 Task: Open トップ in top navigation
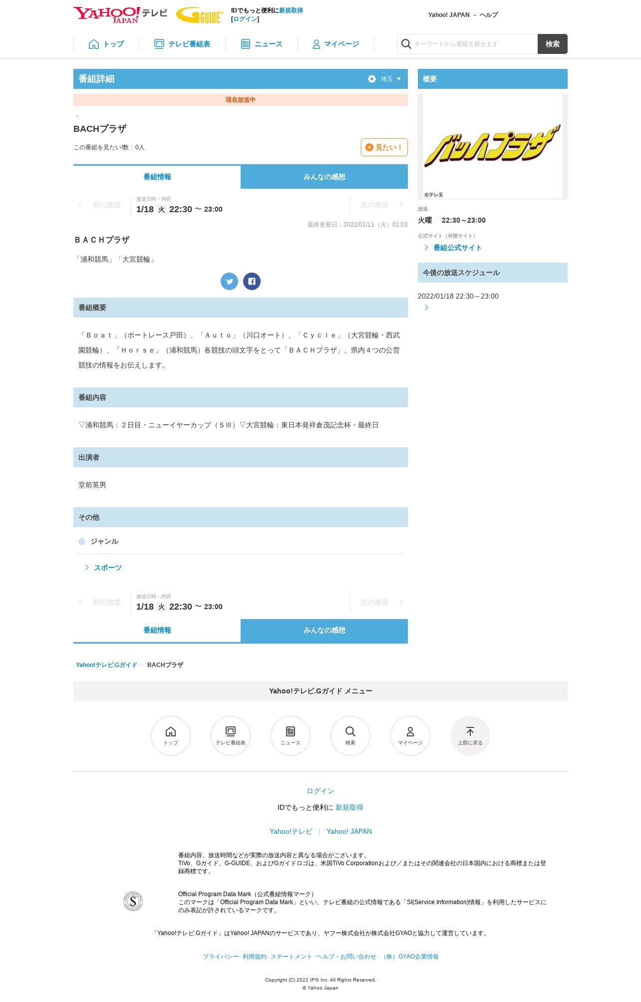pos(106,44)
